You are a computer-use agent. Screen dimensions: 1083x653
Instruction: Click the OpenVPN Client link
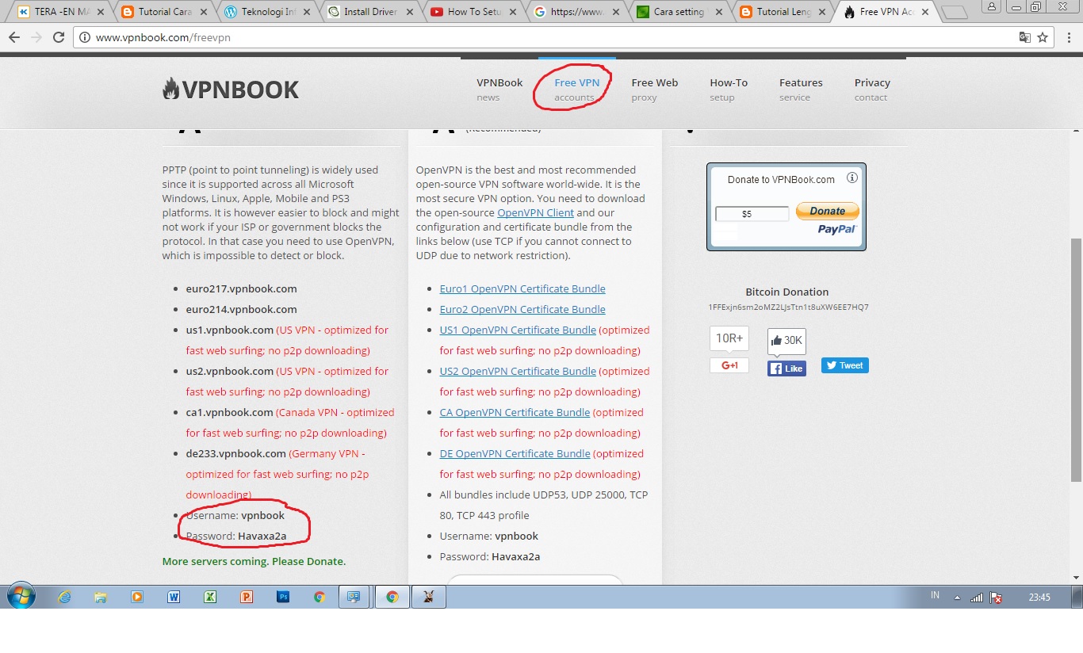[x=535, y=212]
